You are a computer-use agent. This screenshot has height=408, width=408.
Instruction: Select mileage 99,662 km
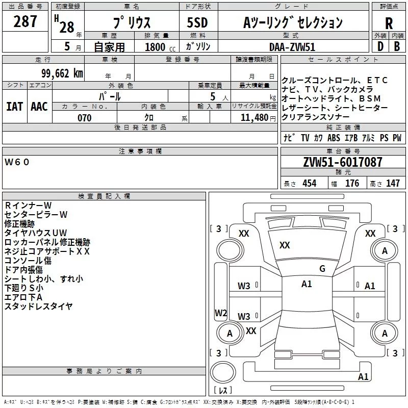tap(62, 73)
